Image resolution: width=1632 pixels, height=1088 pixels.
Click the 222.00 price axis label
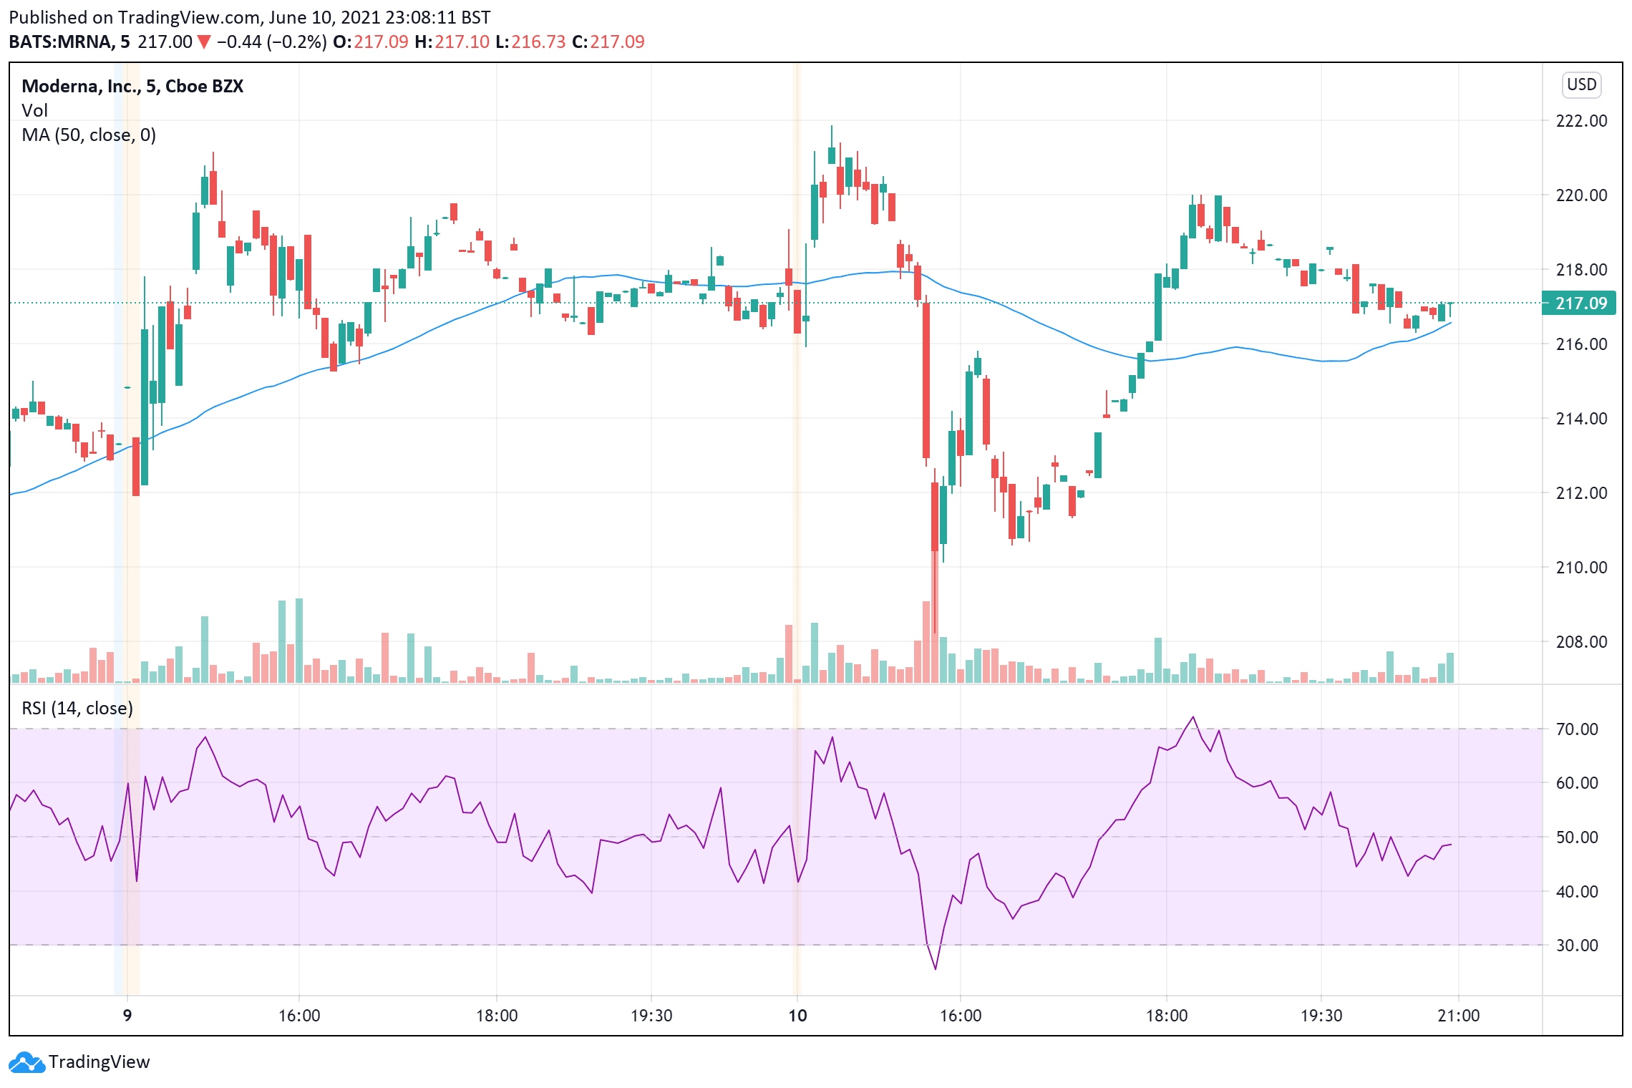[1581, 120]
